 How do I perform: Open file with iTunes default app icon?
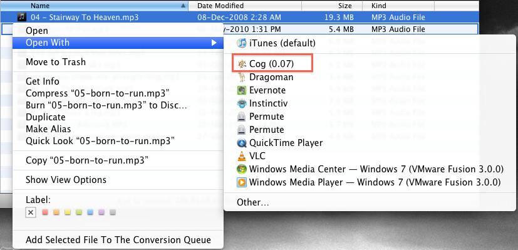[x=242, y=43]
